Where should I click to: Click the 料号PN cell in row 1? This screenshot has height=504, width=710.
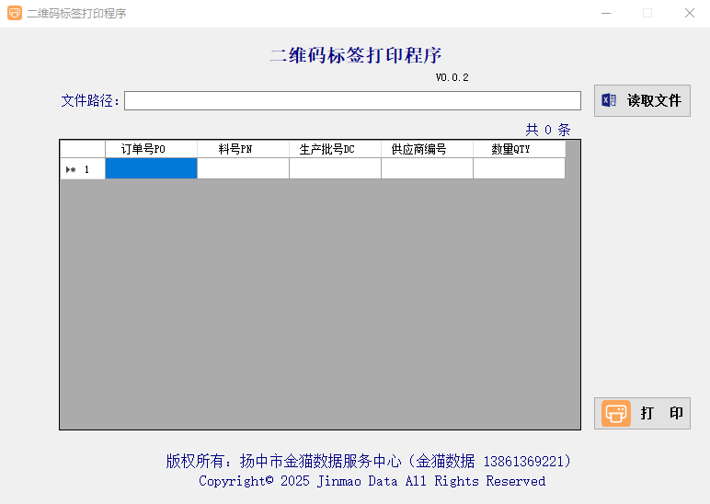coord(243,168)
